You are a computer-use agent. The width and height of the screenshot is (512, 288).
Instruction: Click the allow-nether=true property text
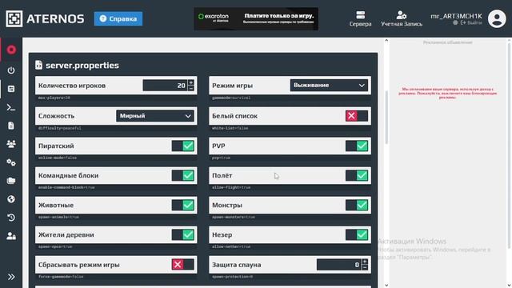point(231,246)
